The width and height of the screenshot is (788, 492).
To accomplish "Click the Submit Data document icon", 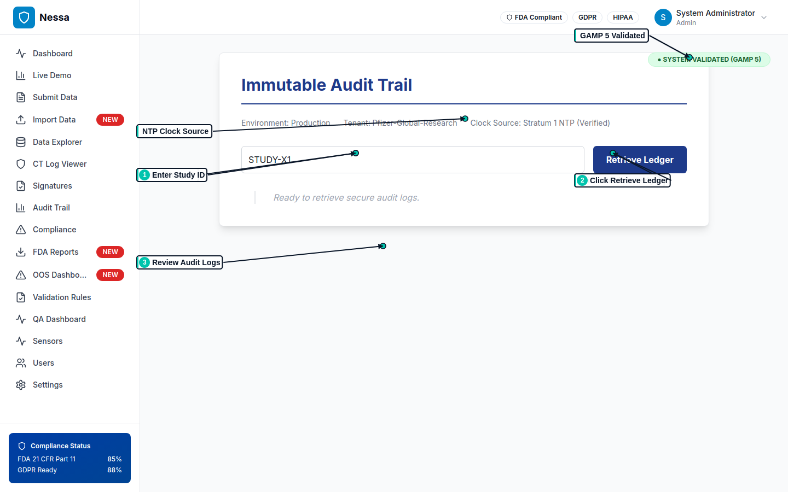I will (21, 97).
